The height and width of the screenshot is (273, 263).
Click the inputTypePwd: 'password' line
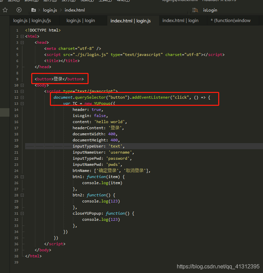pos(102,158)
